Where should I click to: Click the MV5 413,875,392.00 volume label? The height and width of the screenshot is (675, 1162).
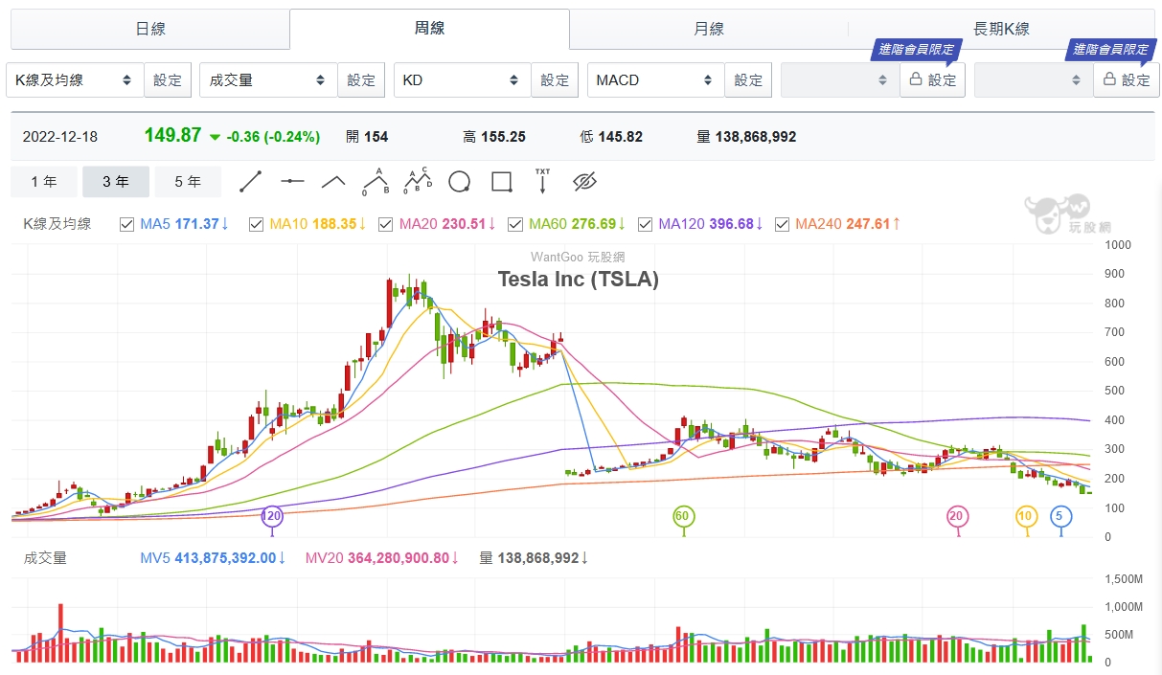pos(214,557)
